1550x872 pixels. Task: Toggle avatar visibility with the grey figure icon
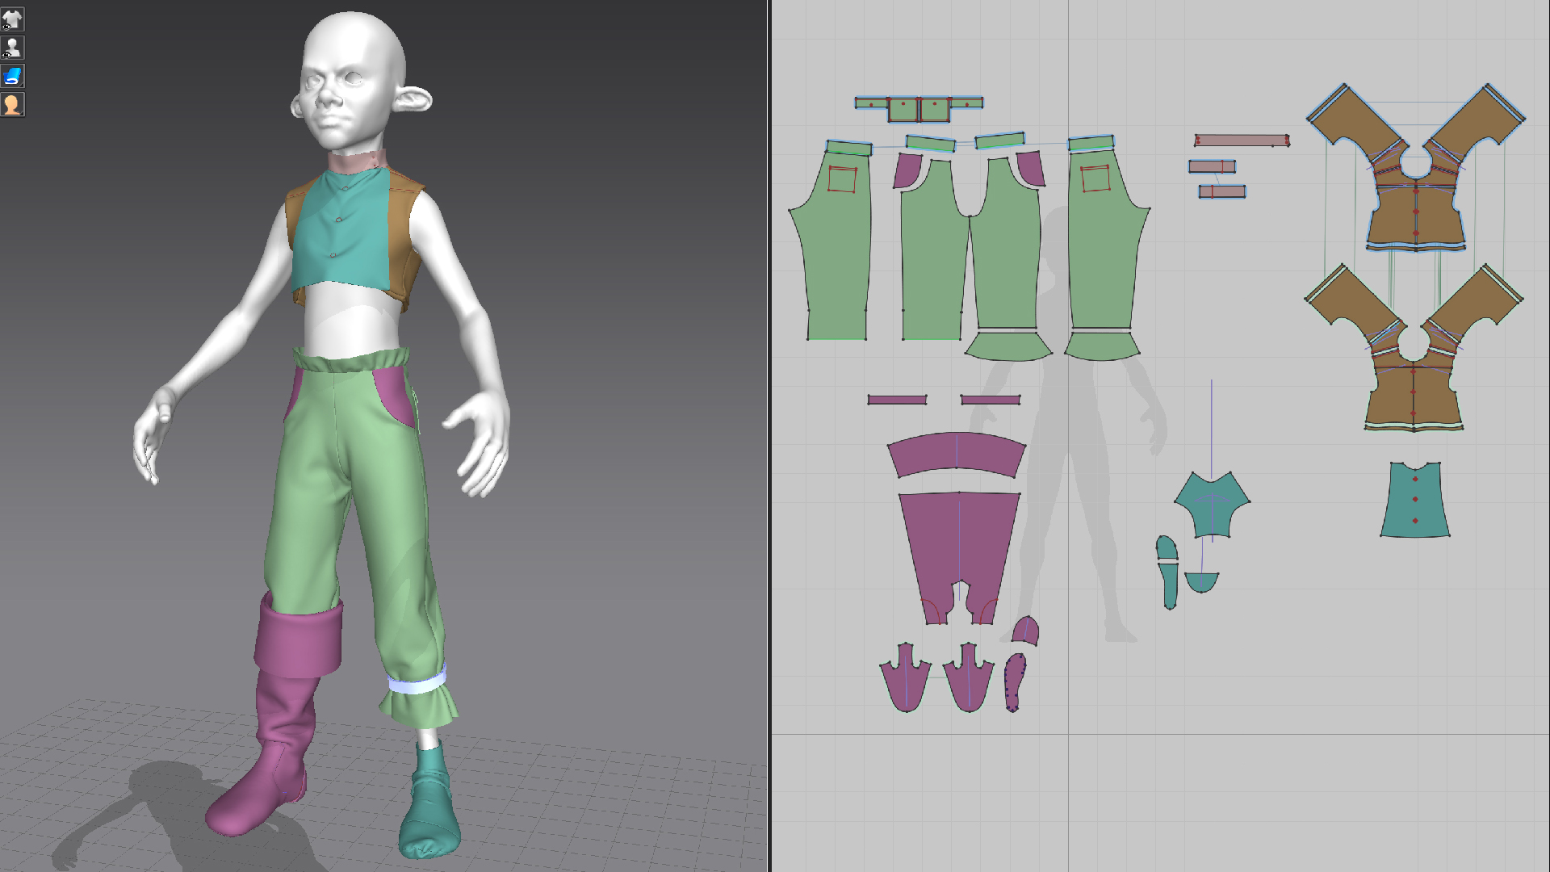pyautogui.click(x=12, y=48)
